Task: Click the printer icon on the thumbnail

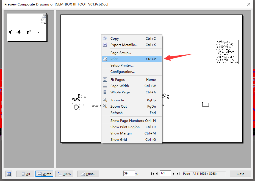Action: coord(44,16)
